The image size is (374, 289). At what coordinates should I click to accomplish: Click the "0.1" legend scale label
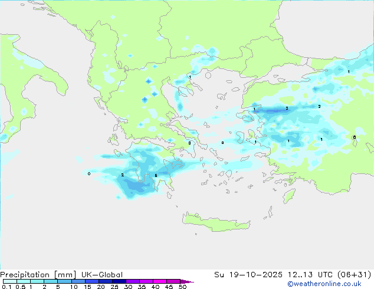(x=6, y=287)
